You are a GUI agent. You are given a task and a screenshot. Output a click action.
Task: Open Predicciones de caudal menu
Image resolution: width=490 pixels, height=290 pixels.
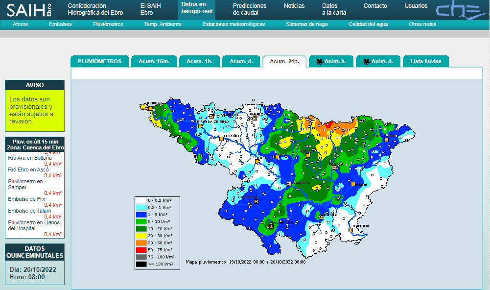tap(250, 9)
